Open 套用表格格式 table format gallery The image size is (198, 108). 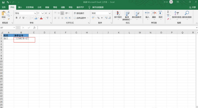click(x=127, y=15)
